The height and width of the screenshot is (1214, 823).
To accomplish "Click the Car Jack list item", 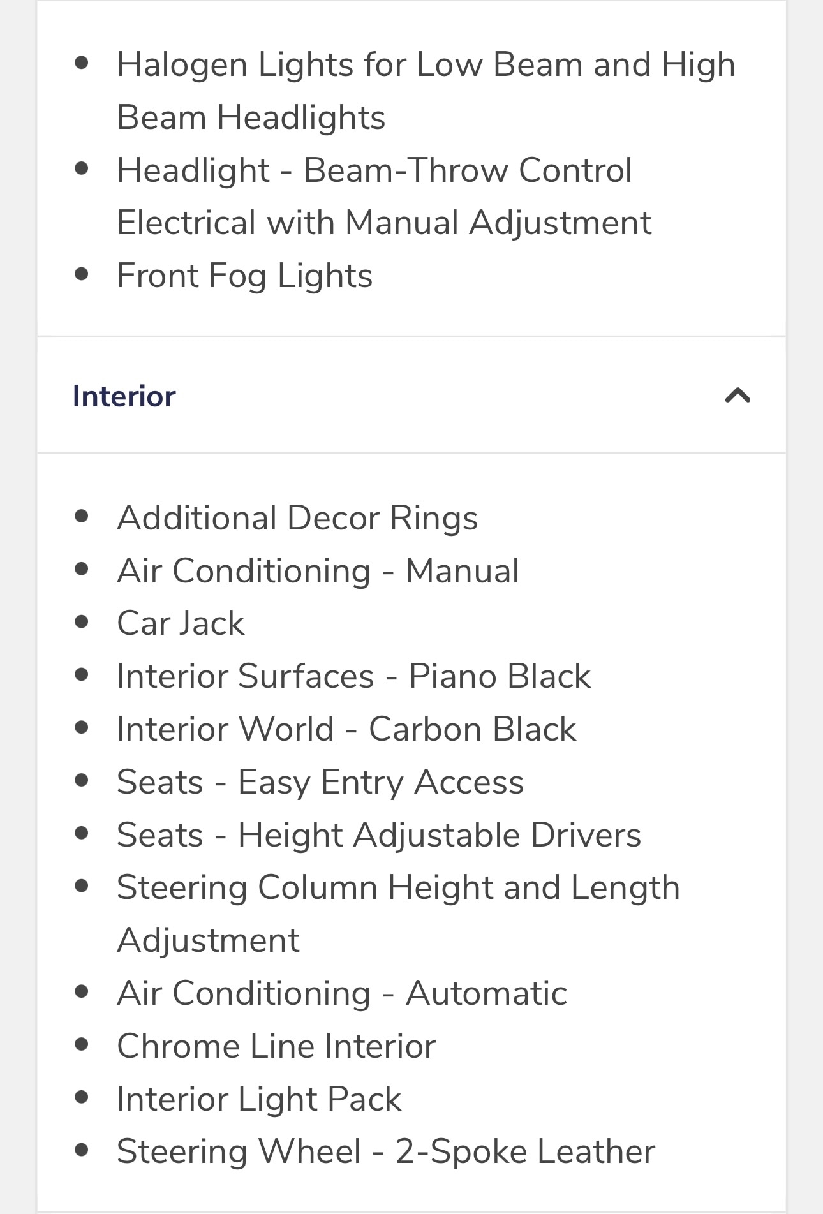I will point(181,623).
